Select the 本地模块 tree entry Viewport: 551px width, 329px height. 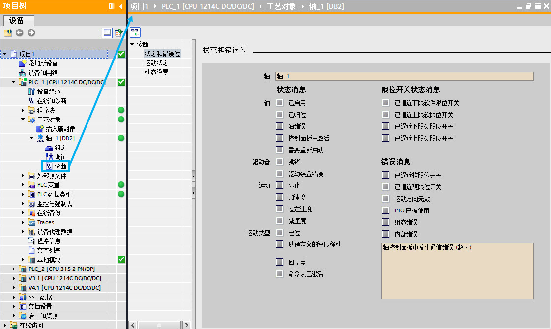49,260
